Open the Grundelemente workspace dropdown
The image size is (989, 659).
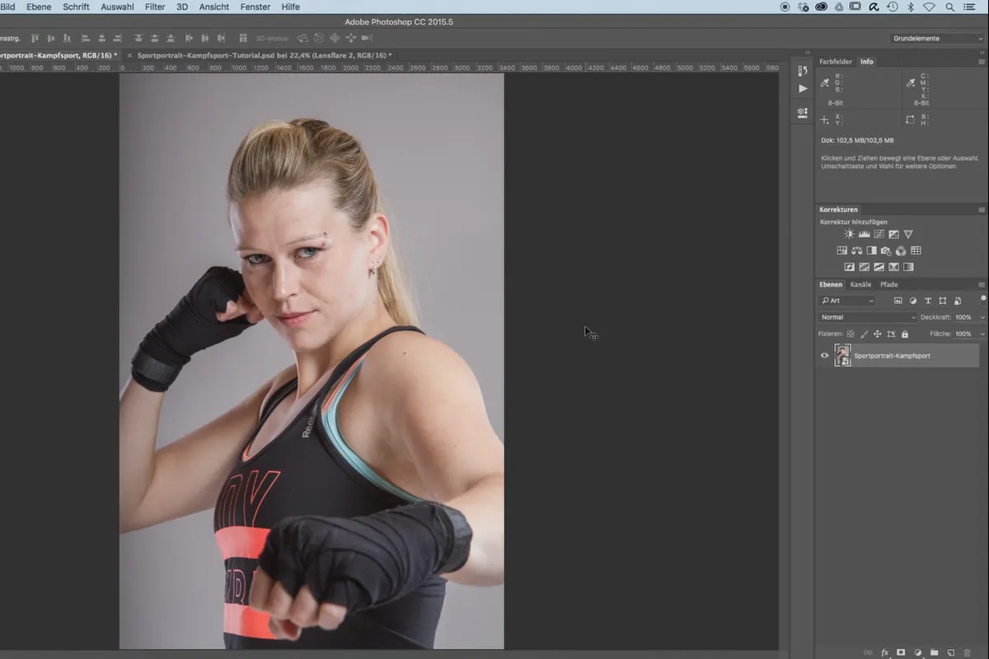click(x=938, y=39)
